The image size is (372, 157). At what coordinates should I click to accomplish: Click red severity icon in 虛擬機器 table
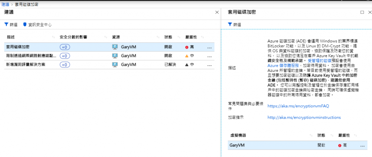pyautogui.click(x=340, y=145)
